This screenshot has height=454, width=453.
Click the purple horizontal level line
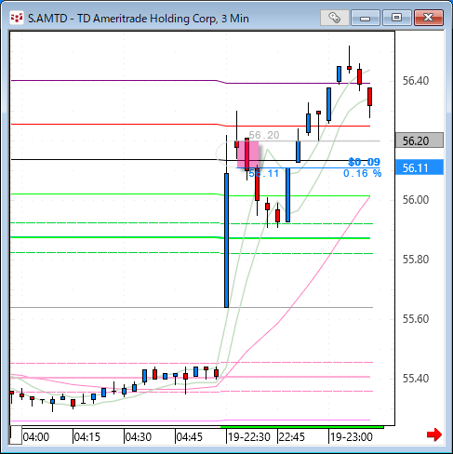191,82
